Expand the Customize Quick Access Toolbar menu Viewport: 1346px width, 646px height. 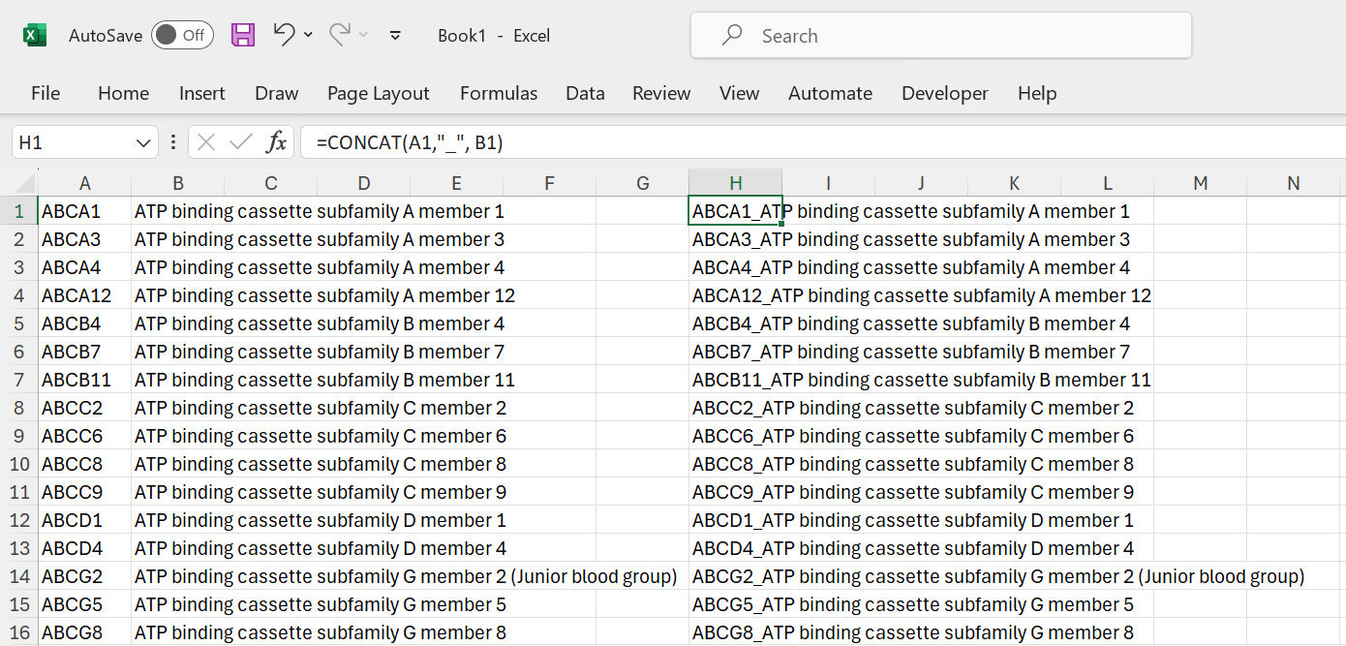[395, 36]
